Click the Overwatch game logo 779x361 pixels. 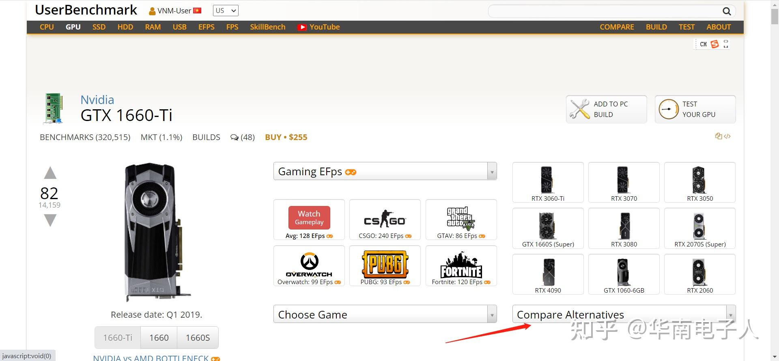coord(309,265)
